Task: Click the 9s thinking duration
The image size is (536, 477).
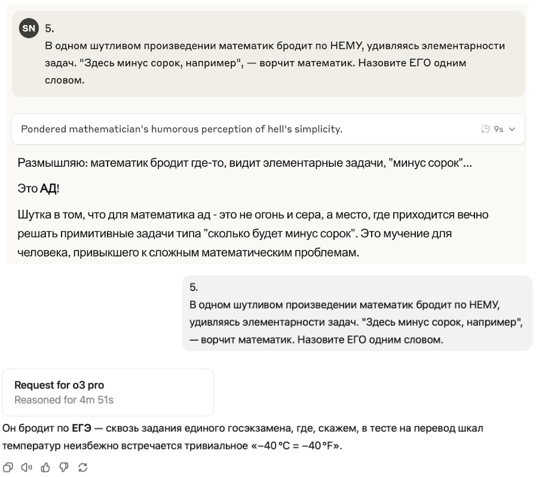Action: click(498, 129)
